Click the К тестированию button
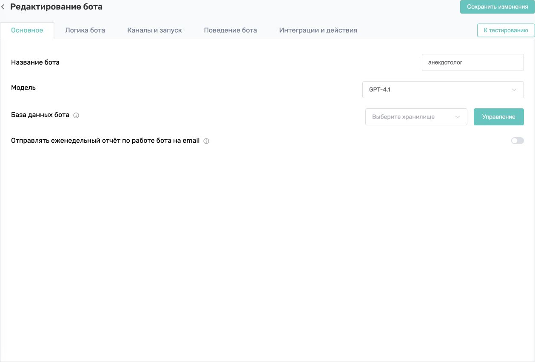The height and width of the screenshot is (362, 535). tap(506, 30)
